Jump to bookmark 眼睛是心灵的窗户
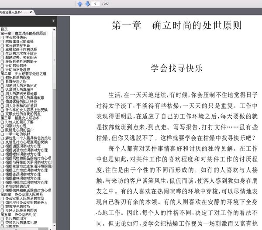Viewport: 262px width, 230px height. [19, 130]
